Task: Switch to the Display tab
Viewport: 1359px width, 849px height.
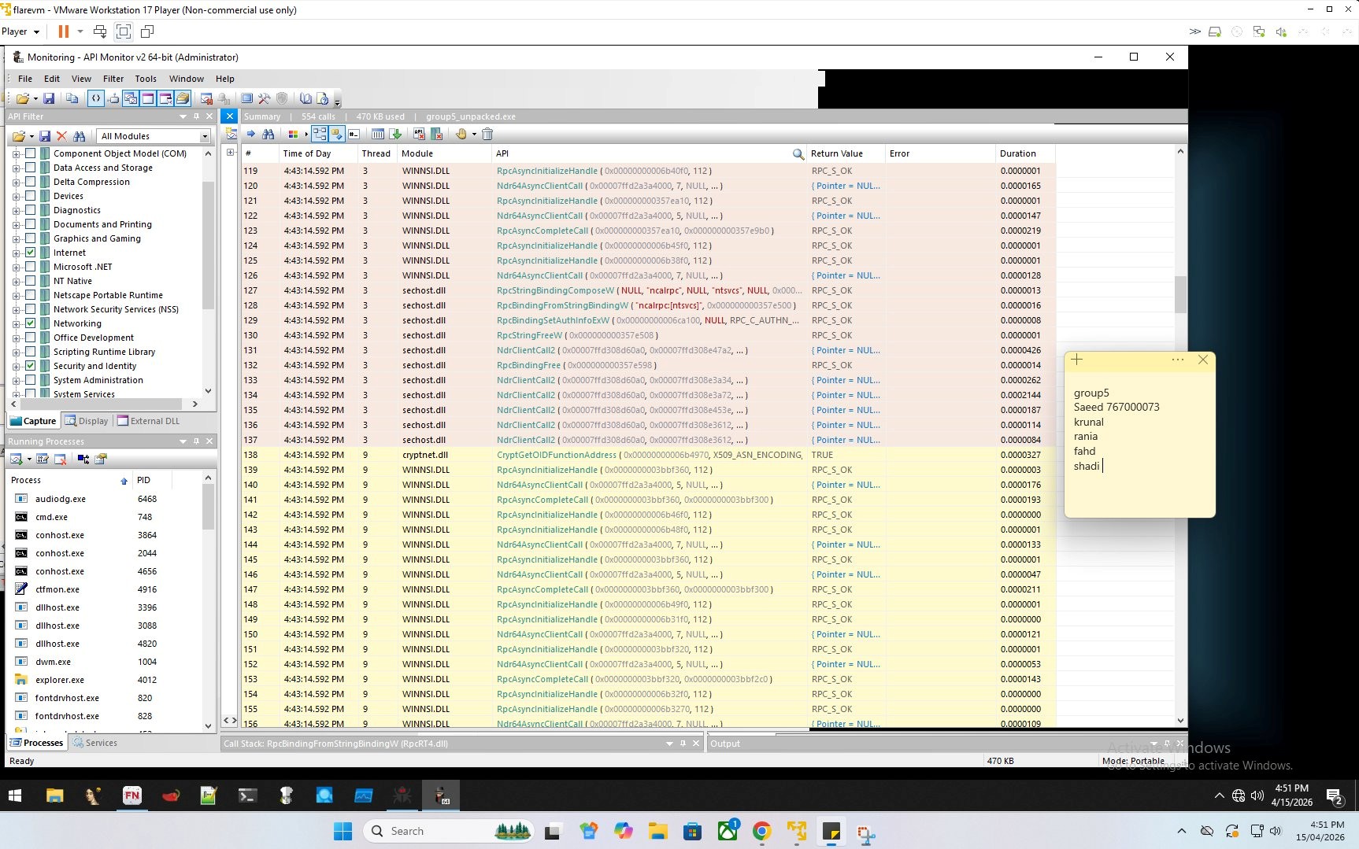Action: (87, 421)
